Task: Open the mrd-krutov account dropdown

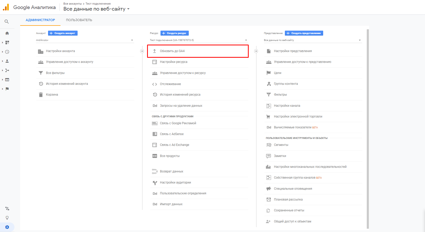Action: 85,40
